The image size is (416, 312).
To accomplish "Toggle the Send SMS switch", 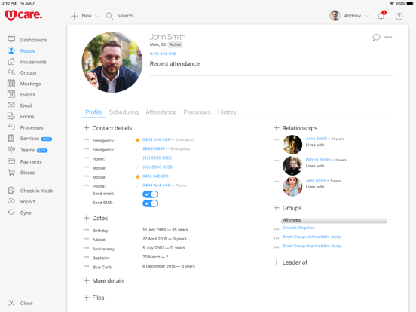I will coord(150,203).
